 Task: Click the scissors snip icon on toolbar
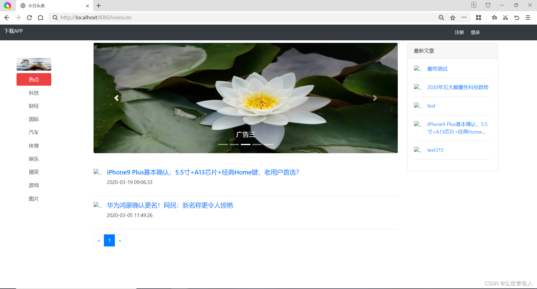click(505, 17)
